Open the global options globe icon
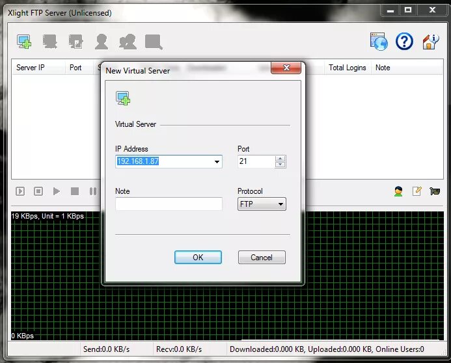 pyautogui.click(x=379, y=42)
